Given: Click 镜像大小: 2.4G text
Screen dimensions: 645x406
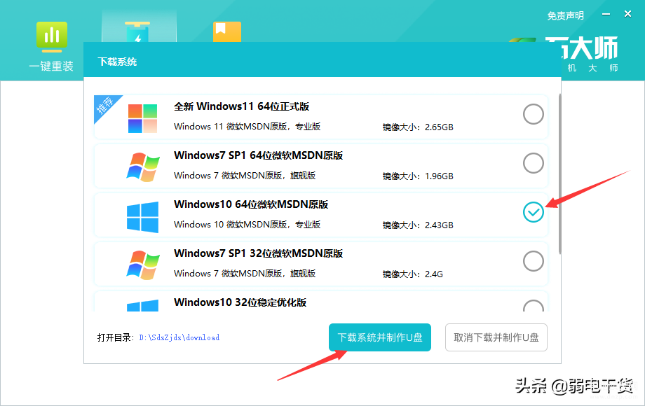Looking at the screenshot, I should click(412, 274).
